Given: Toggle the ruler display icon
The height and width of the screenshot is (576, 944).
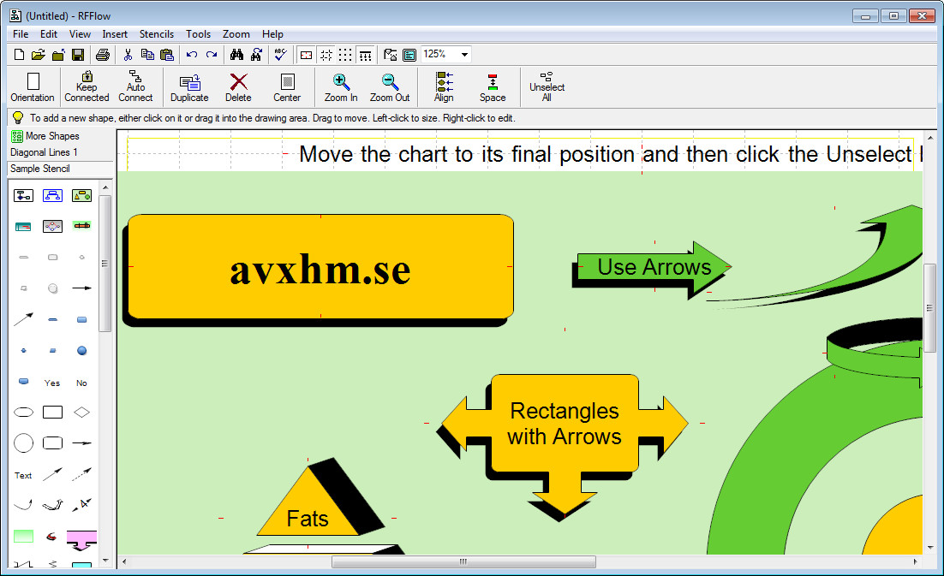Looking at the screenshot, I should click(x=365, y=56).
